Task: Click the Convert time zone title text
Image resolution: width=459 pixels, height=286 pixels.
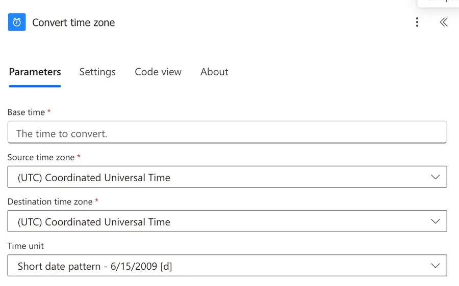Action: (73, 22)
